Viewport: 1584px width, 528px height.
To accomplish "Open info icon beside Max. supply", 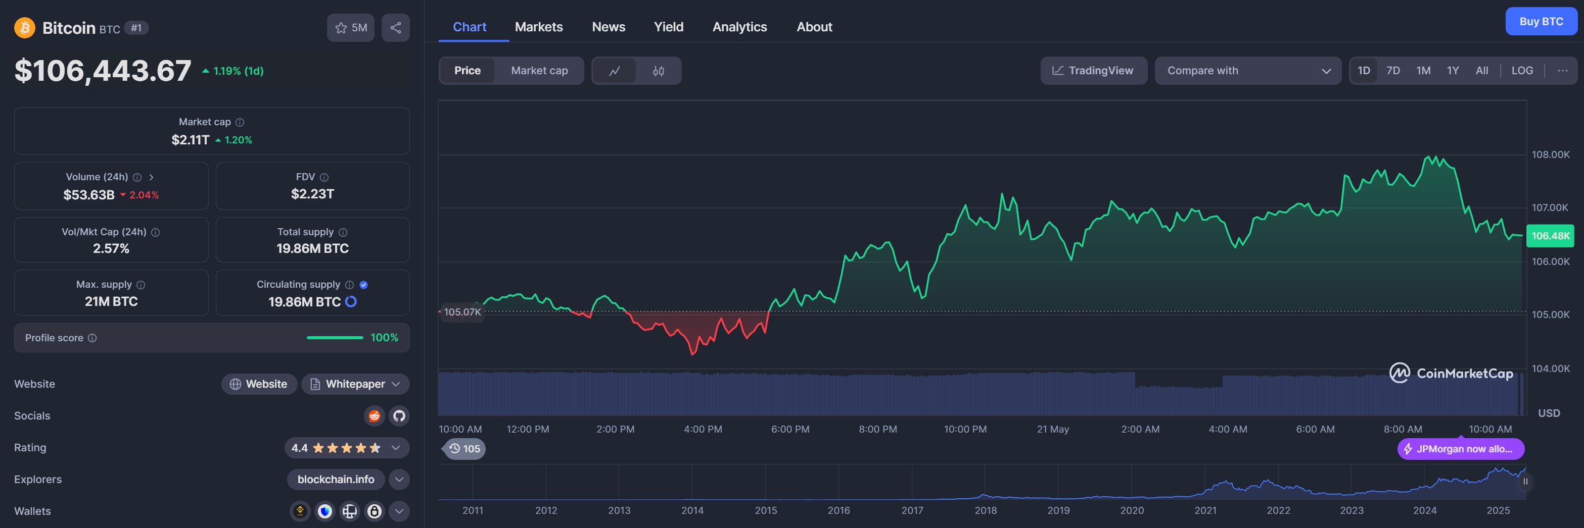I will [141, 285].
